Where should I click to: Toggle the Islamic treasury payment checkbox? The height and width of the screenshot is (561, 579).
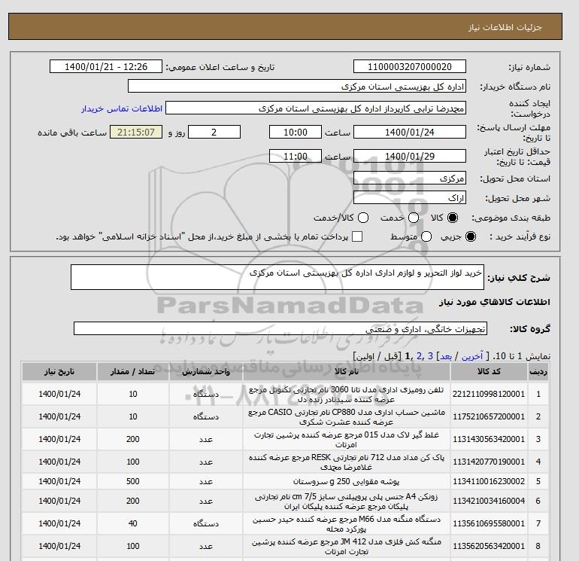(x=357, y=236)
